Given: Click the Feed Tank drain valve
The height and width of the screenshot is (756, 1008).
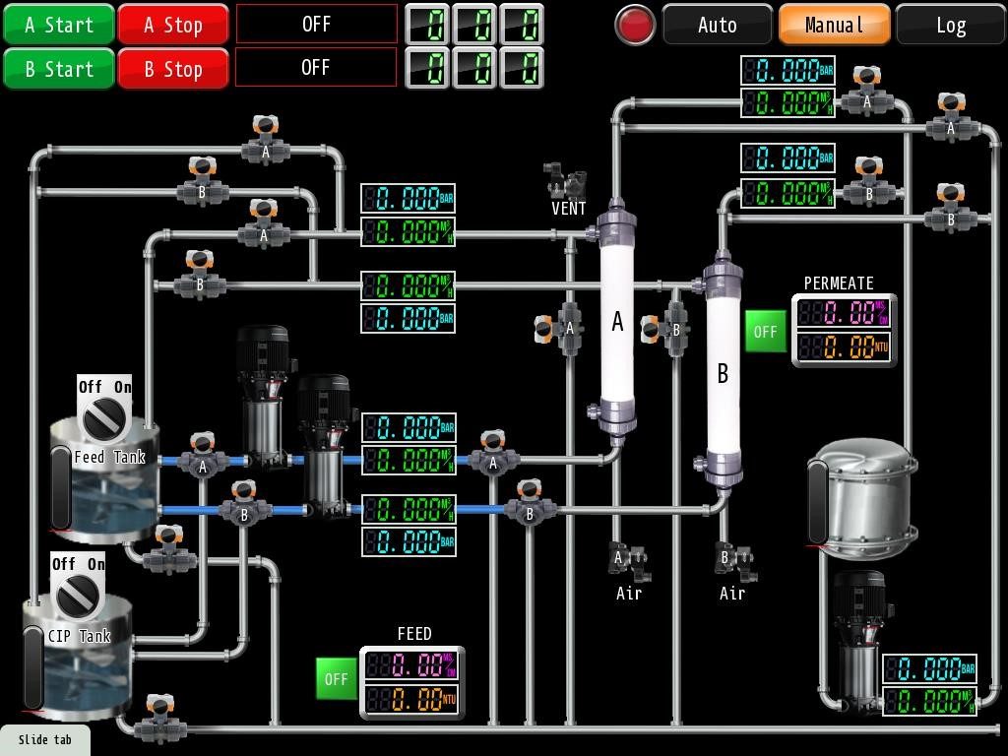Looking at the screenshot, I should coord(169,549).
